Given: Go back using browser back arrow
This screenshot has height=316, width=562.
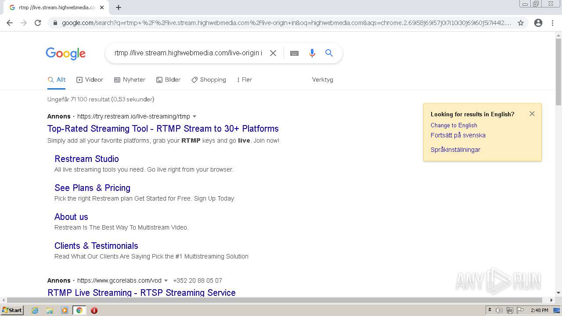Looking at the screenshot, I should pos(10,23).
